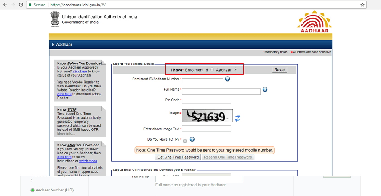381x196 pixels.
Task: Select the Aadhaar radio button
Action: pos(235,70)
